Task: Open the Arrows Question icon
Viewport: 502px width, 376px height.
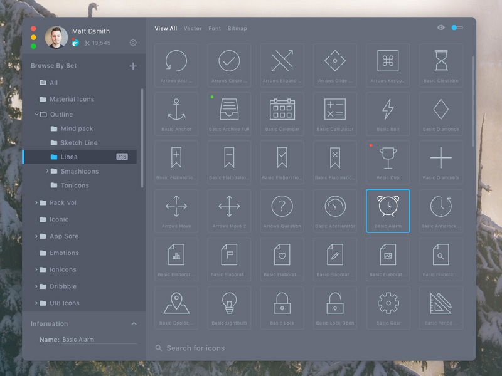Action: pos(282,210)
